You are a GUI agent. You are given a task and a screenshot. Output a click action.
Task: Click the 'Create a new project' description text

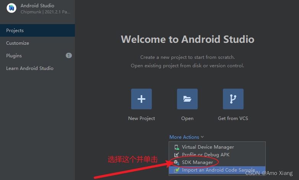click(187, 57)
